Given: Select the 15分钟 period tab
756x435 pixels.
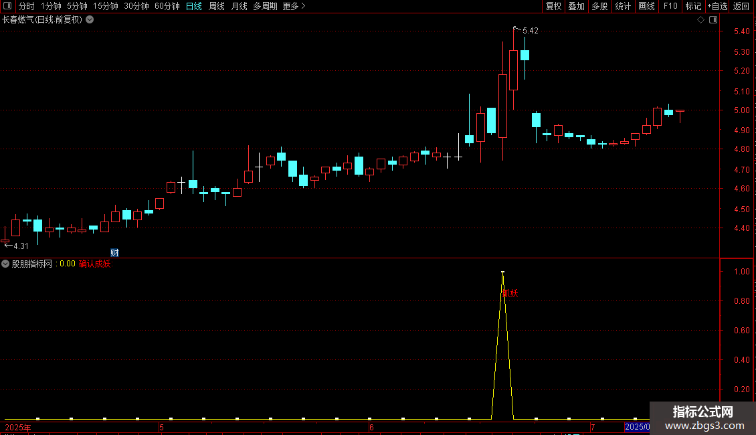Looking at the screenshot, I should click(105, 6).
